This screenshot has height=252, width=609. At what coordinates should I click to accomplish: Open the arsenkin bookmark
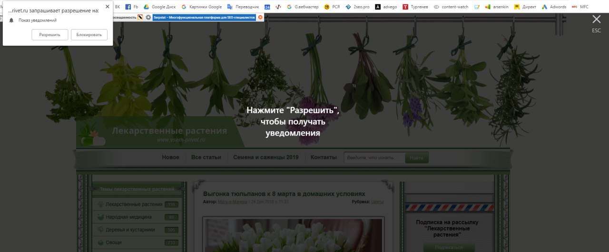pyautogui.click(x=497, y=7)
